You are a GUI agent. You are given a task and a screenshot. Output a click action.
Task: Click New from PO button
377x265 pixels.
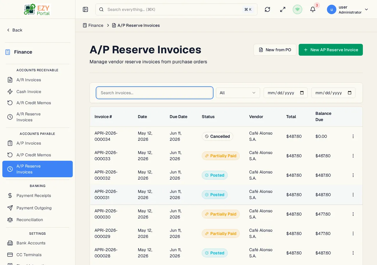275,50
